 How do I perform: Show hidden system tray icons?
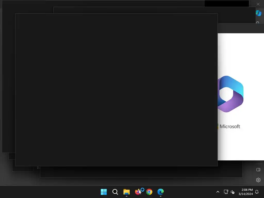[218, 192]
